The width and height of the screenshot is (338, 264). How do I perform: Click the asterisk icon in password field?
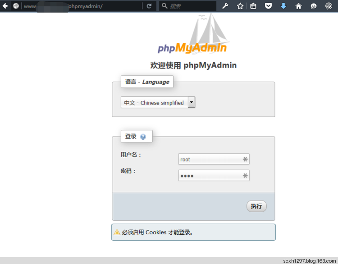pyautogui.click(x=245, y=176)
